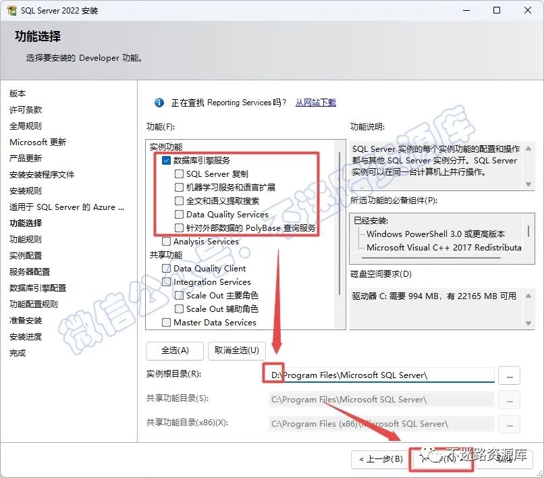The width and height of the screenshot is (544, 478).
Task: Select 全局规则 step in the sidebar
Action: (x=26, y=126)
